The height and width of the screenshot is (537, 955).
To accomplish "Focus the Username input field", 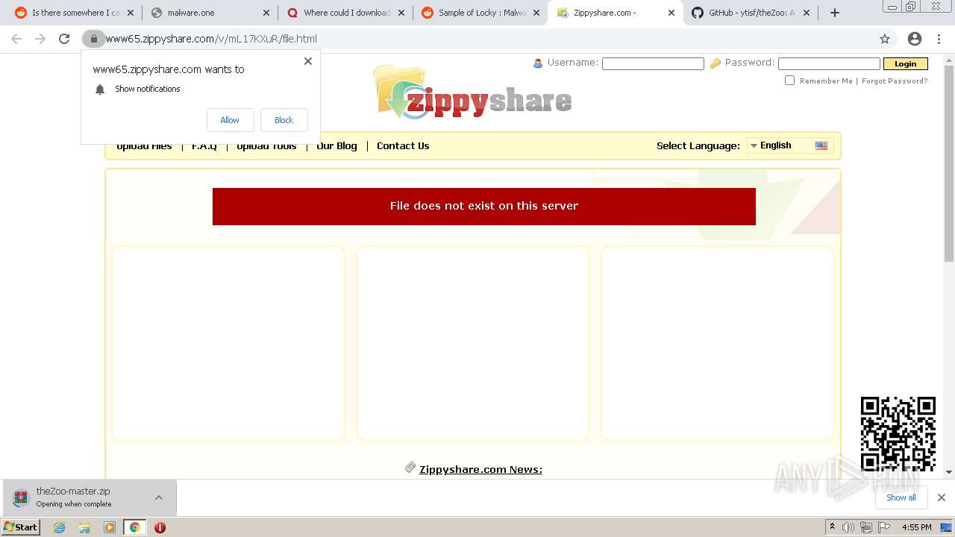I will (653, 63).
